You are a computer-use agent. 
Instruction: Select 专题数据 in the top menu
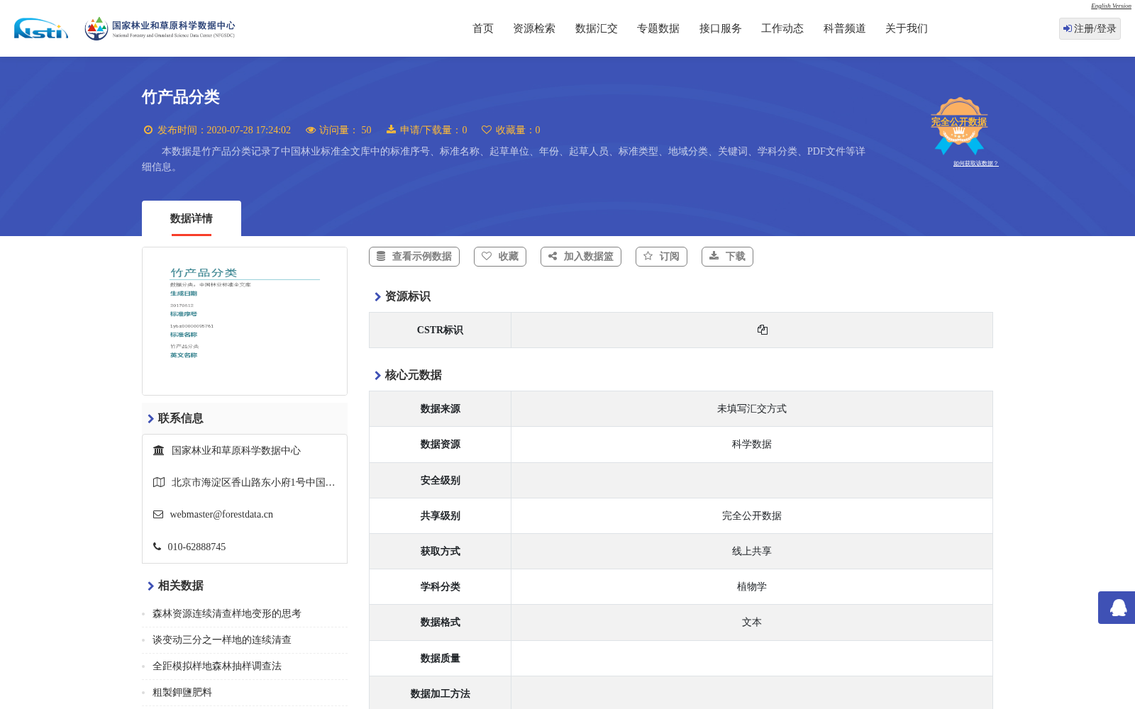[658, 28]
